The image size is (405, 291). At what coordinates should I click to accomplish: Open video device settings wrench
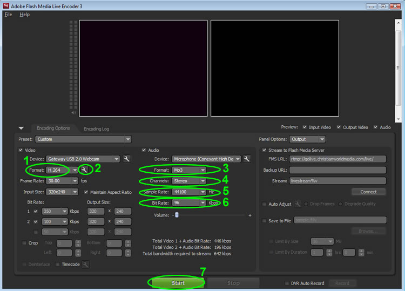(x=126, y=159)
